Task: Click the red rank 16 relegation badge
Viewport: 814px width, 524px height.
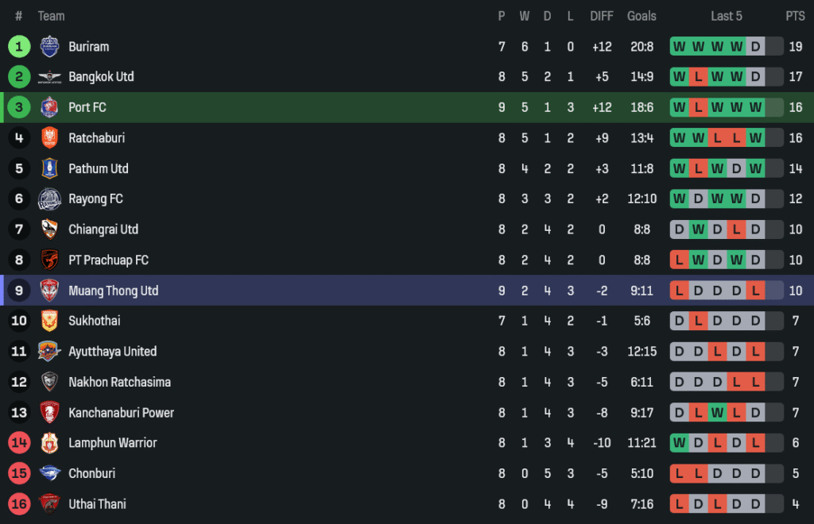Action: (x=19, y=503)
